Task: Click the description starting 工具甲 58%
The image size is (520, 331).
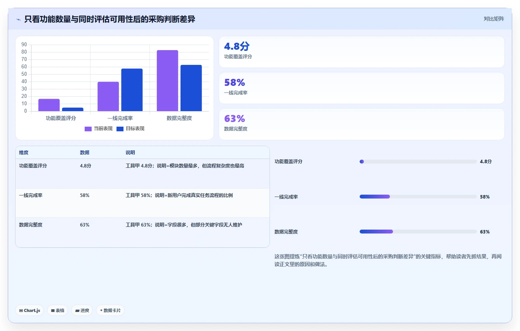Action: click(179, 195)
